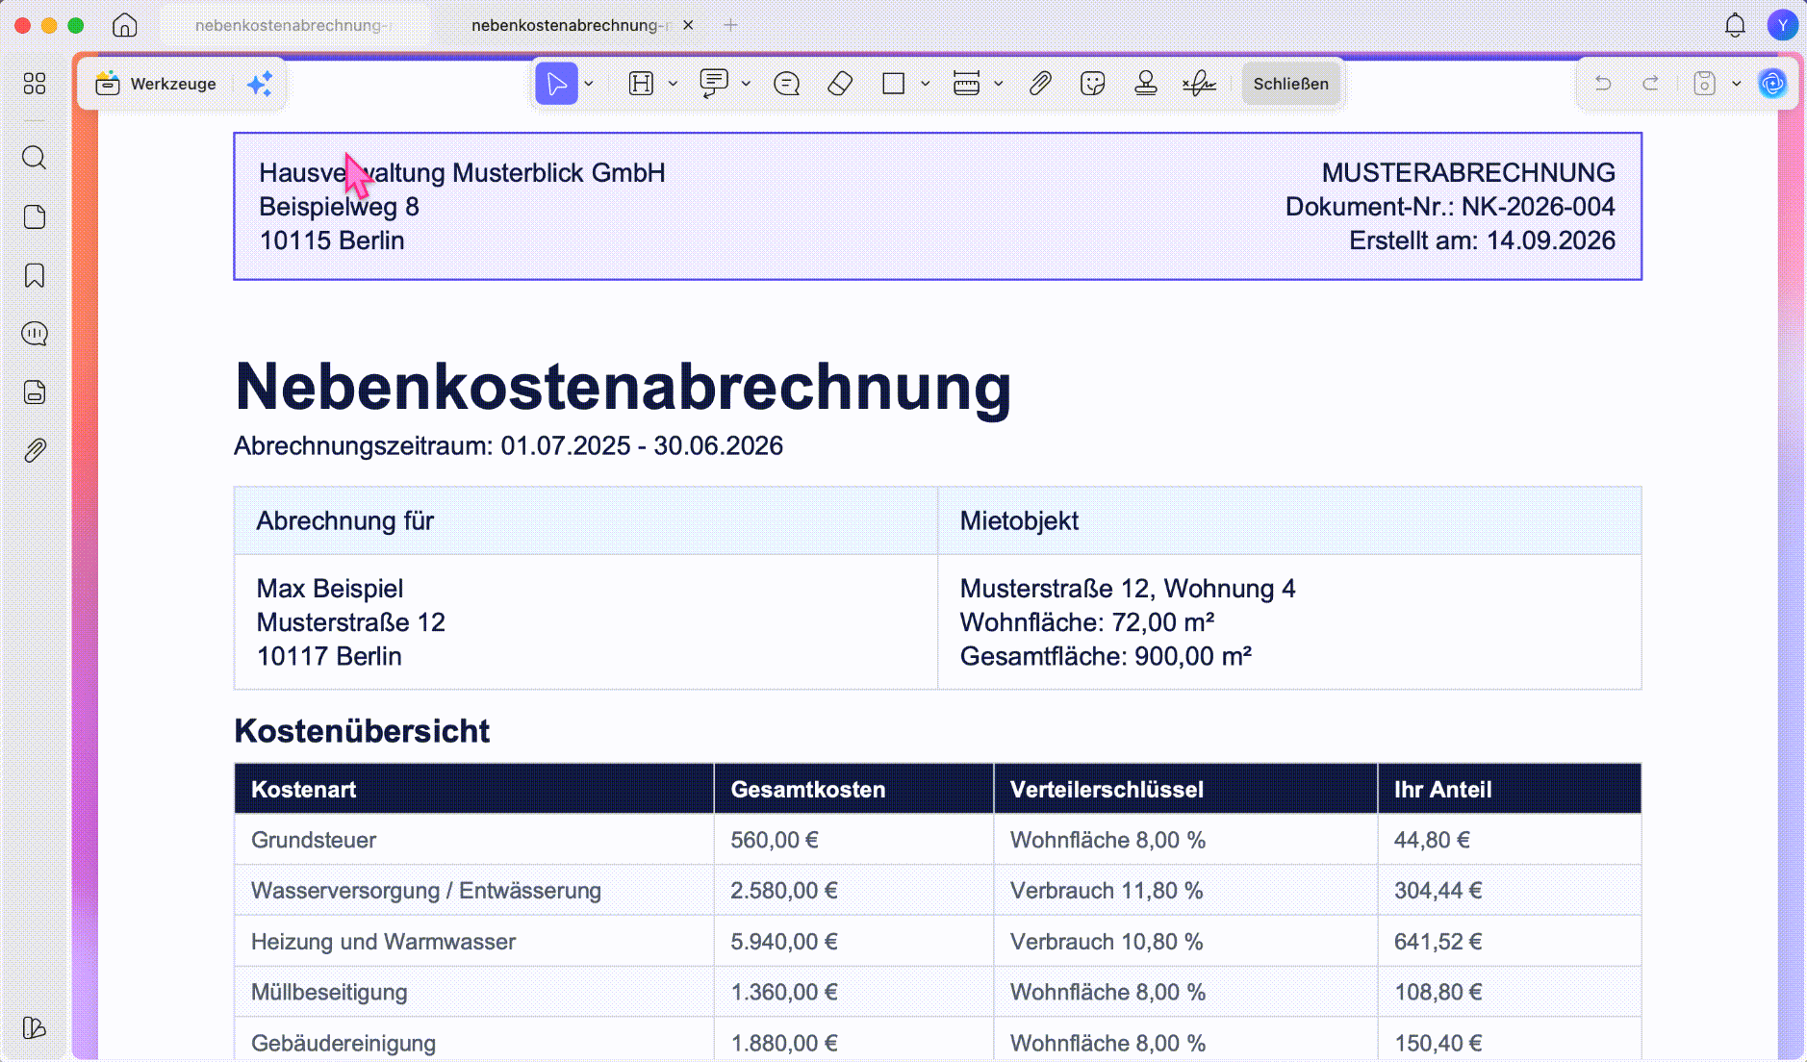Click the Grundsteuer row label
This screenshot has width=1807, height=1062.
click(314, 840)
